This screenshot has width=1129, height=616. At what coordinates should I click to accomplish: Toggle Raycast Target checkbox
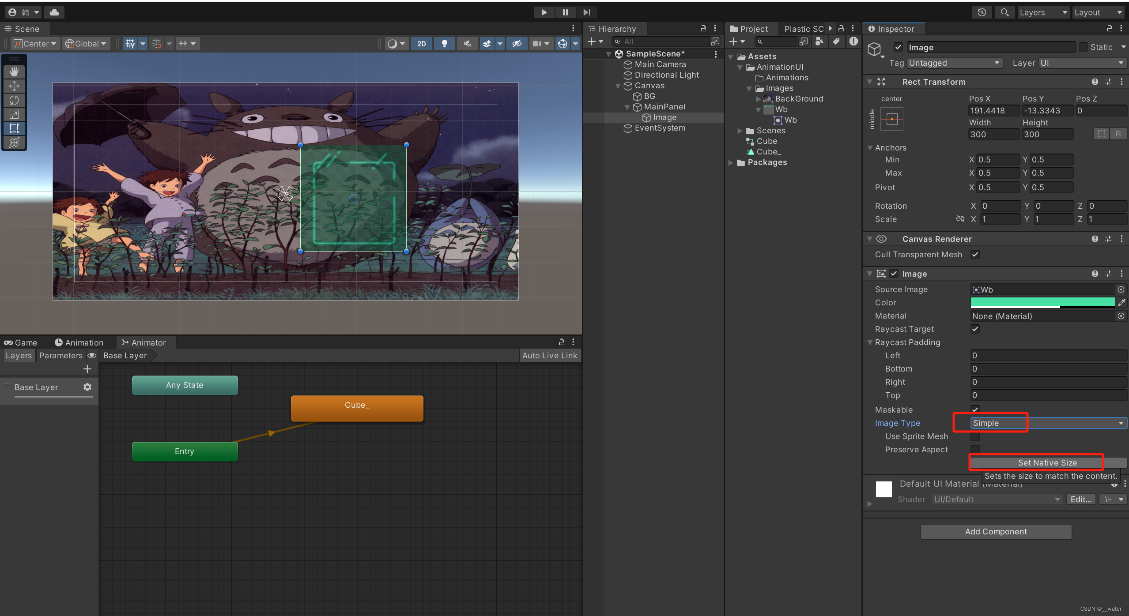pos(975,329)
